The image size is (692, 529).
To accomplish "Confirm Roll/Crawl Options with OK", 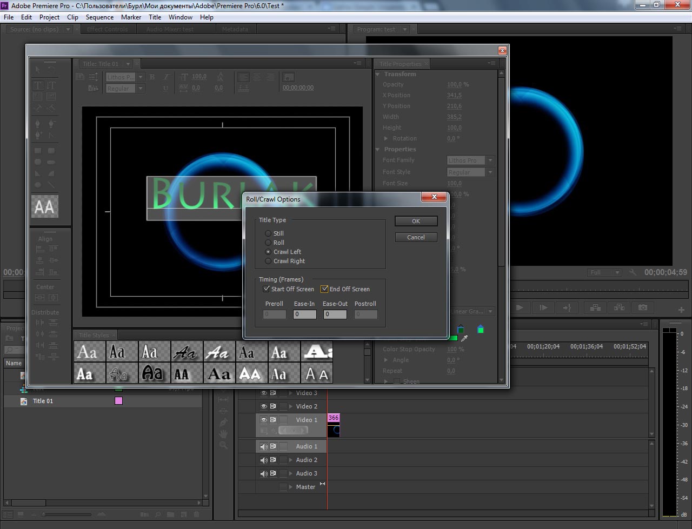I will click(x=416, y=221).
